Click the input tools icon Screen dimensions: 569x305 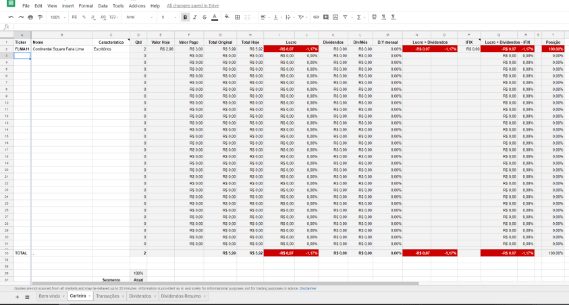click(x=374, y=17)
